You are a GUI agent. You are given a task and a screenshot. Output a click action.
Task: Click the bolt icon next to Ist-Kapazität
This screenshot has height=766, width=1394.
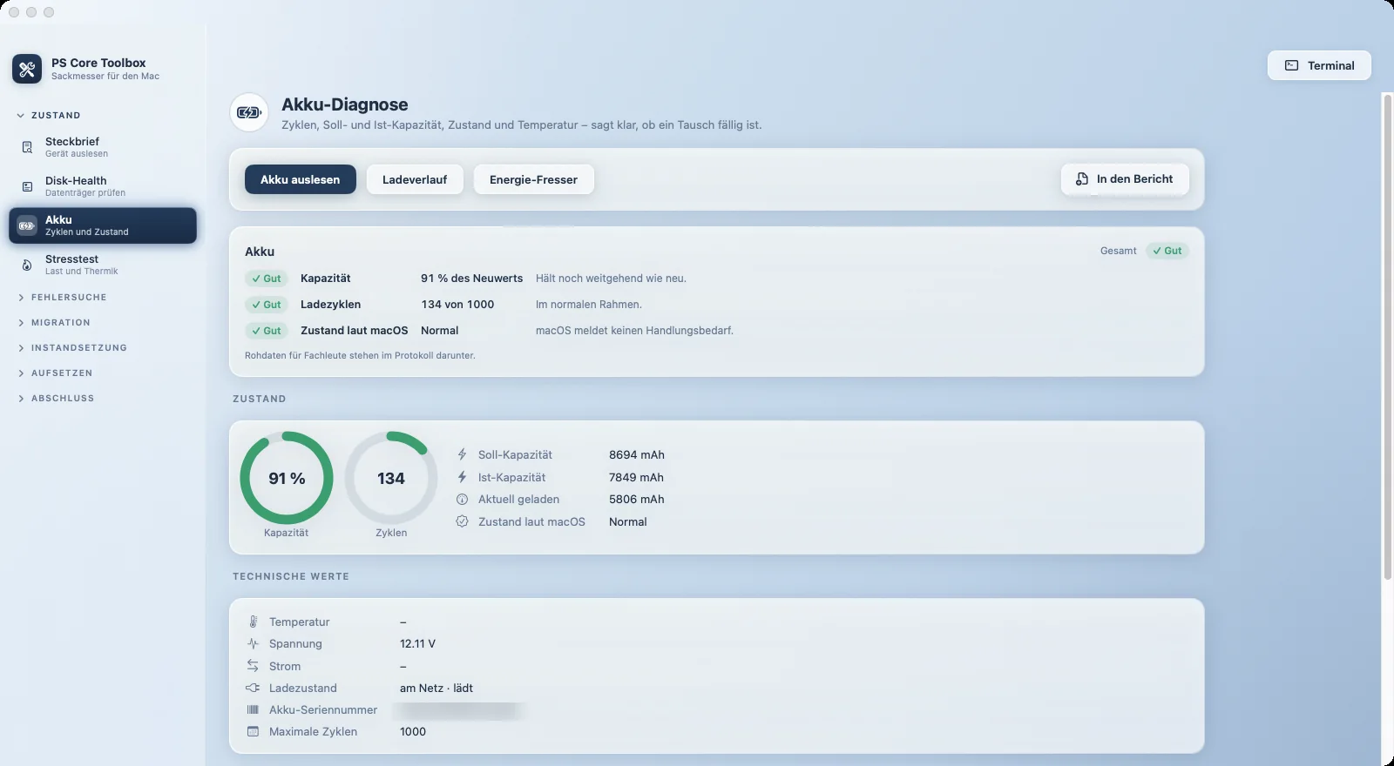462,477
